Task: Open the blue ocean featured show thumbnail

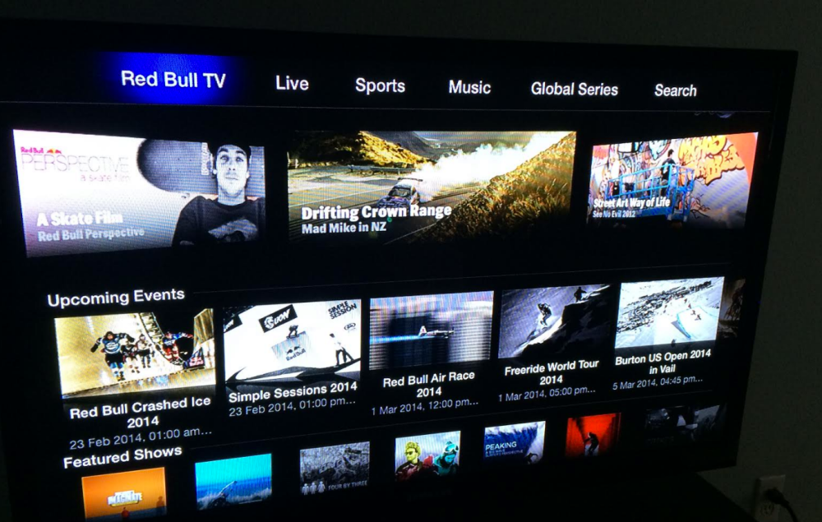Action: pyautogui.click(x=233, y=479)
